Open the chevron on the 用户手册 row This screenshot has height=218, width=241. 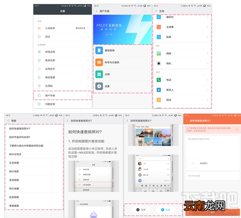tap(88, 95)
